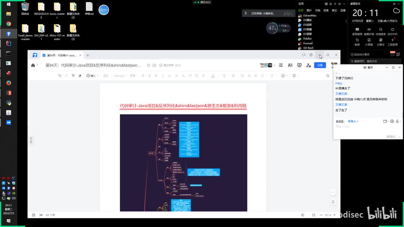Open the settings gear in title bar

[311, 55]
